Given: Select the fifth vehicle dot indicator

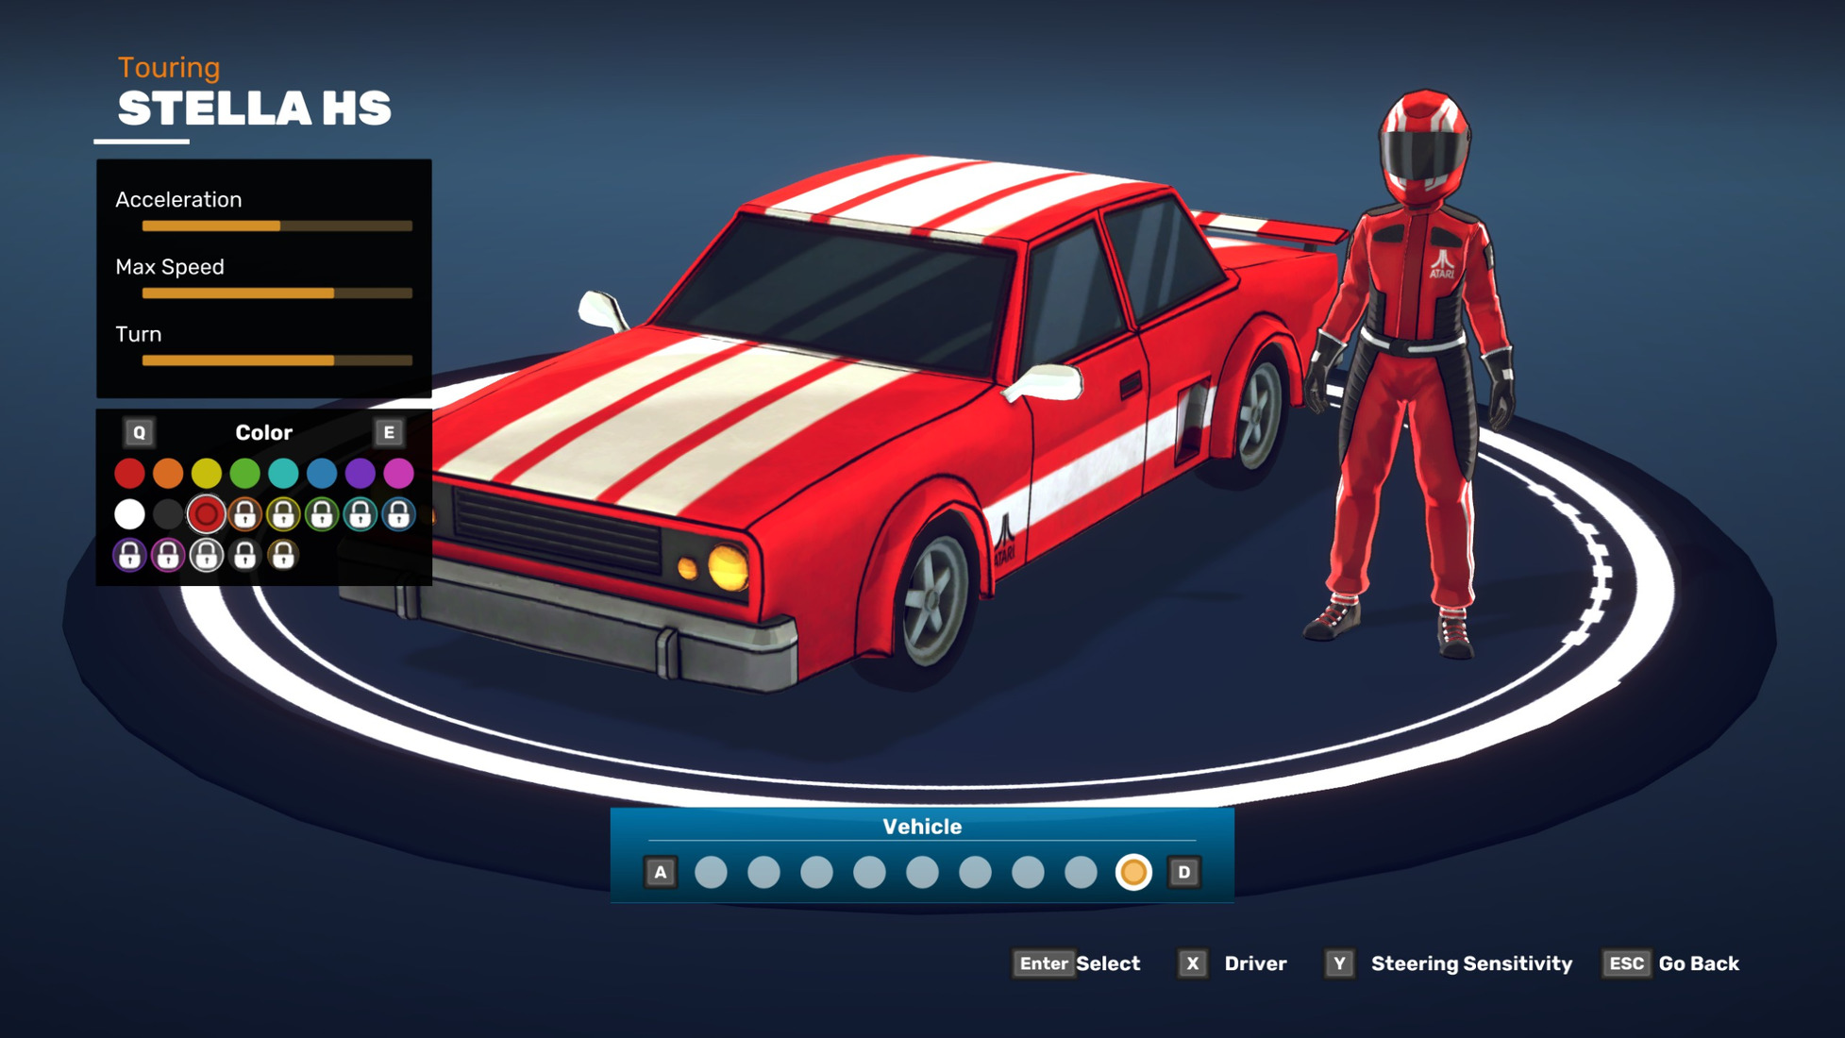Looking at the screenshot, I should (x=922, y=872).
